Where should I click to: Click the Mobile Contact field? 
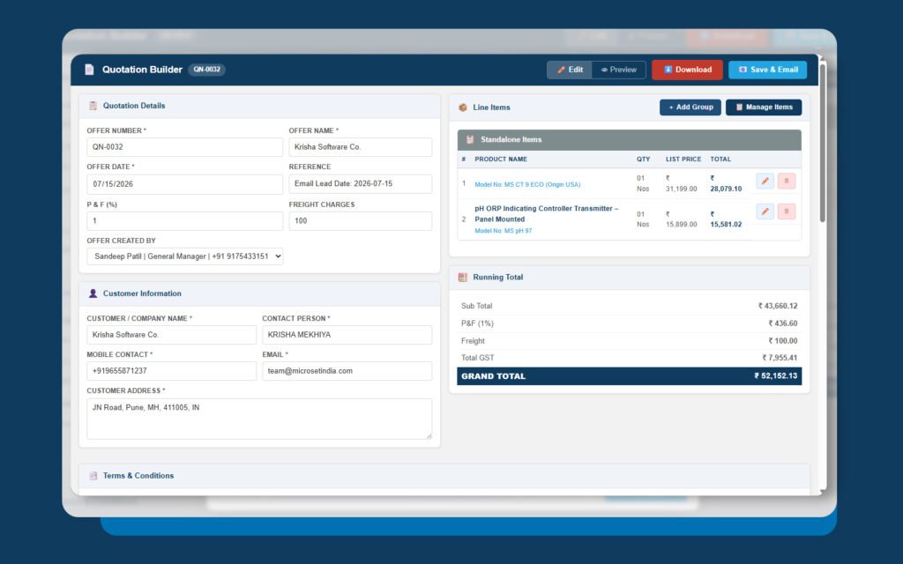coord(172,371)
